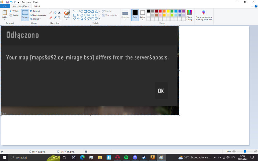The image size is (258, 161).
Task: Pick the Fill with color bucket tool
Action: pos(55,13)
